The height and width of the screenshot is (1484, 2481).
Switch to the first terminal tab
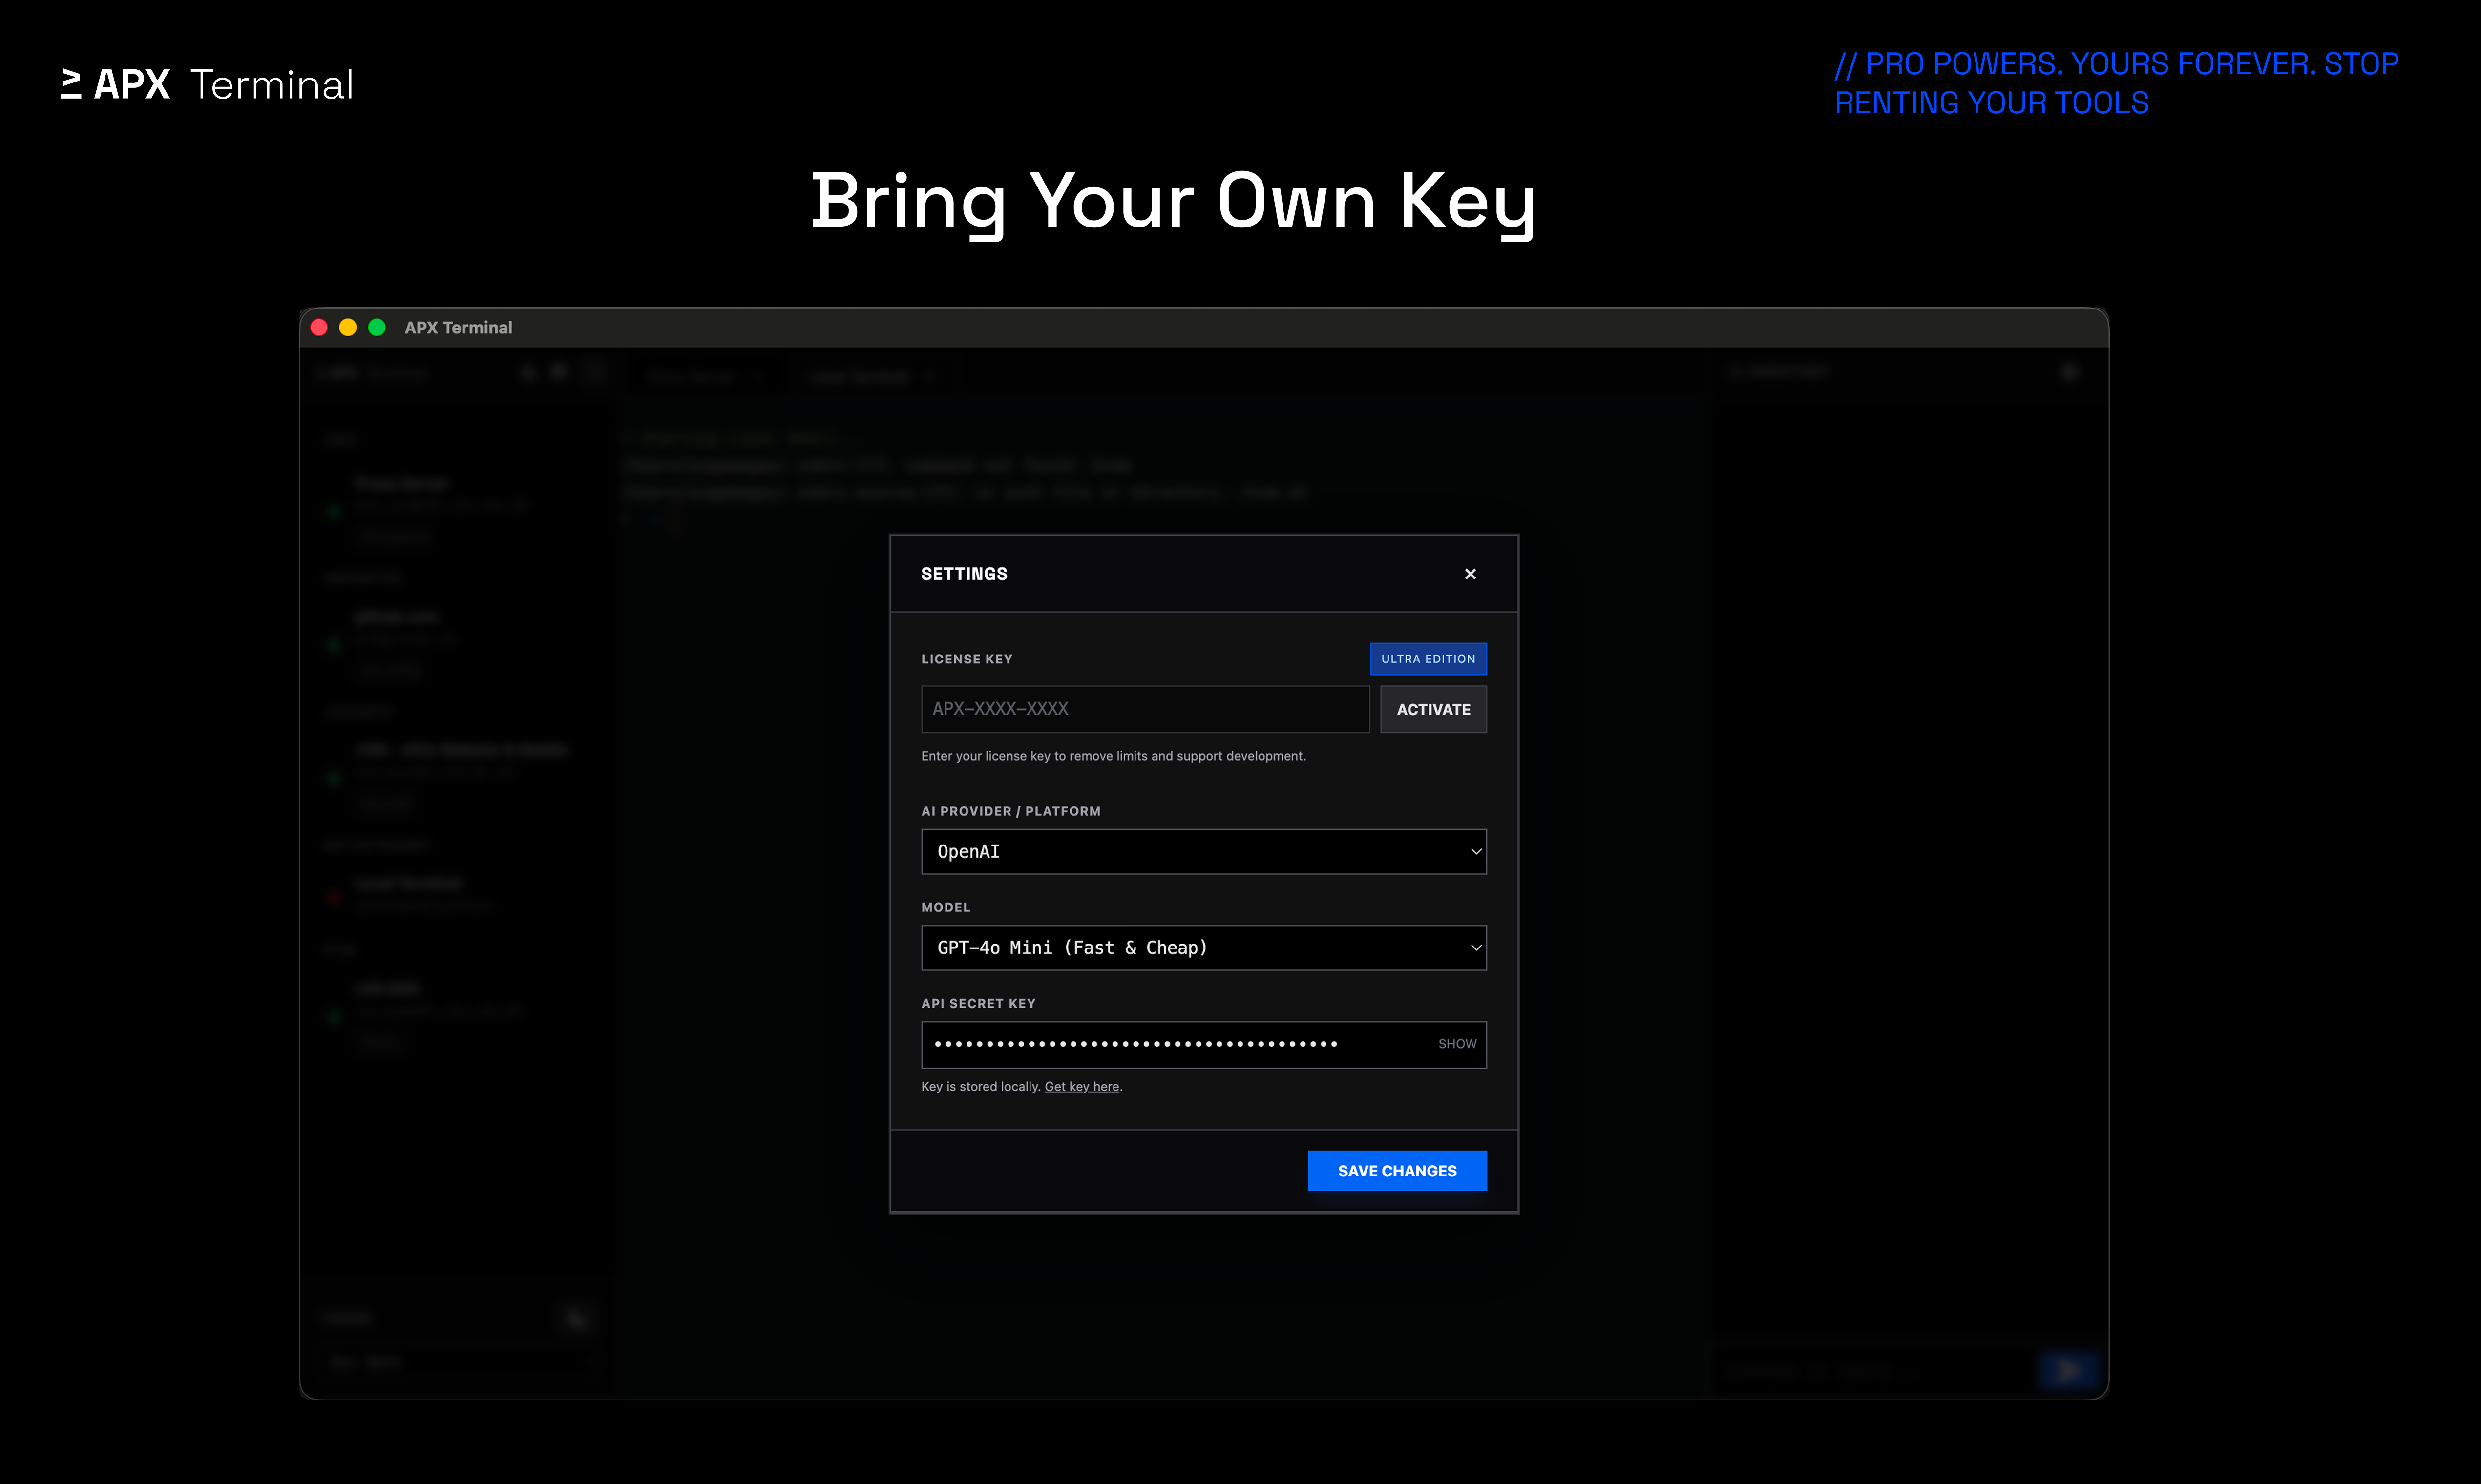pos(695,376)
